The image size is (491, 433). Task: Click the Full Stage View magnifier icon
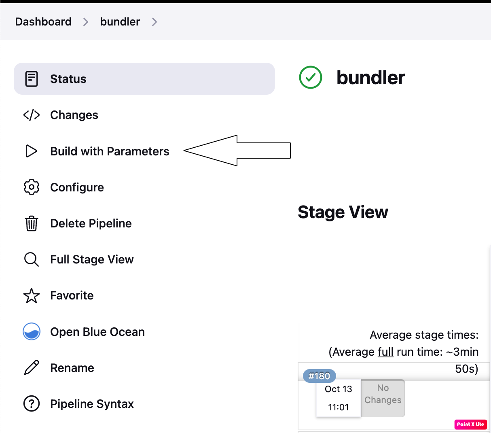[x=32, y=259]
